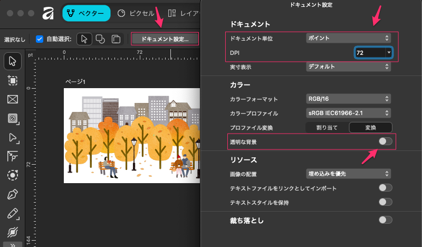
Task: Uncheck the 自動選択 checkbox
Action: [40, 39]
